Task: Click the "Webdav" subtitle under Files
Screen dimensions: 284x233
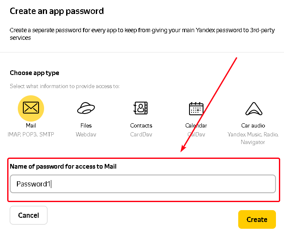Action: (86, 134)
